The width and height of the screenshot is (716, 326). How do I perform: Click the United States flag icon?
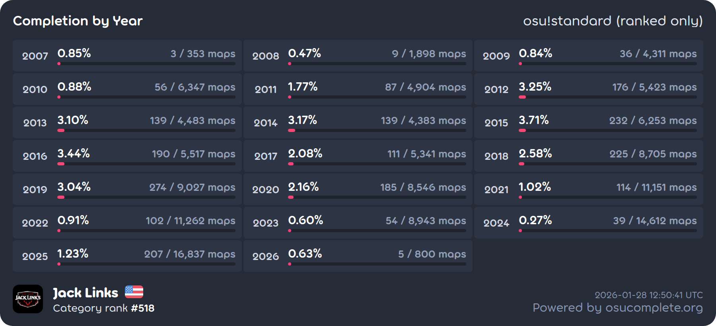point(134,292)
